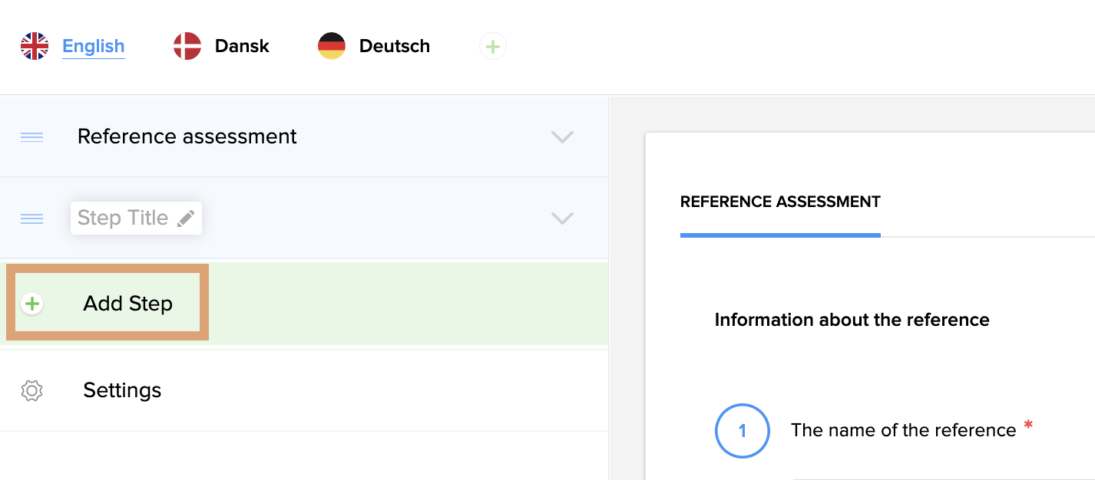Click the green plus icon for Add Step

[31, 304]
